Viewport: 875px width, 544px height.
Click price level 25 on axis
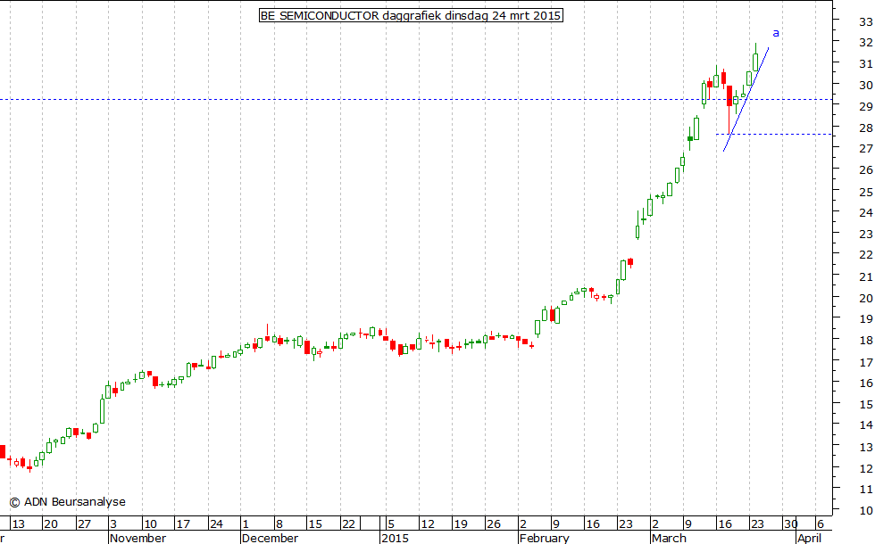866,192
